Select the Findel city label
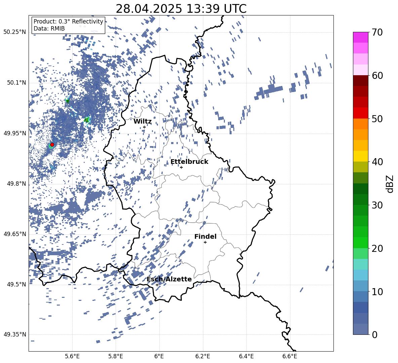 click(205, 236)
